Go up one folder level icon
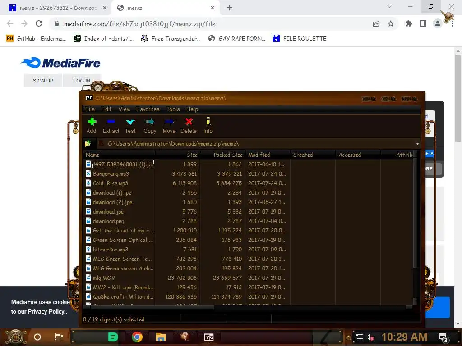The width and height of the screenshot is (462, 346). pyautogui.click(x=88, y=144)
